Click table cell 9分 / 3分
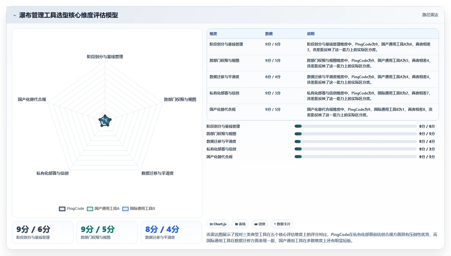The height and width of the screenshot is (256, 451). (x=273, y=93)
